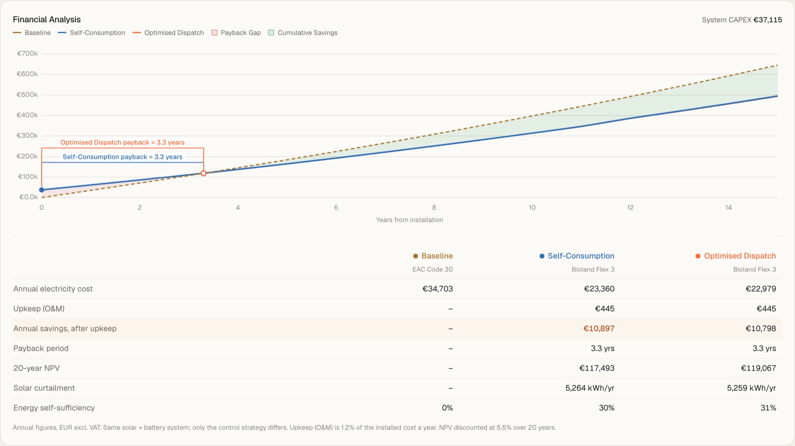Image resolution: width=795 pixels, height=446 pixels.
Task: Click Optimised Dispatch payback 3.3 yrs cell
Action: click(x=764, y=348)
